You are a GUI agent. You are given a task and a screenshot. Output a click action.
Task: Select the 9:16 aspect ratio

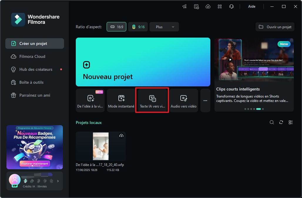pos(138,27)
